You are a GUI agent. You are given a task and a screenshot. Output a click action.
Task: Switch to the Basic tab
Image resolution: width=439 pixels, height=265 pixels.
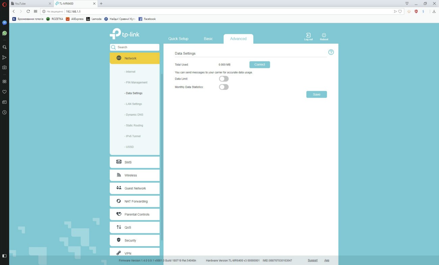coord(208,39)
